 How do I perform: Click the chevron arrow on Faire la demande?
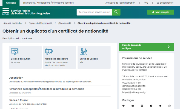click(x=169, y=47)
